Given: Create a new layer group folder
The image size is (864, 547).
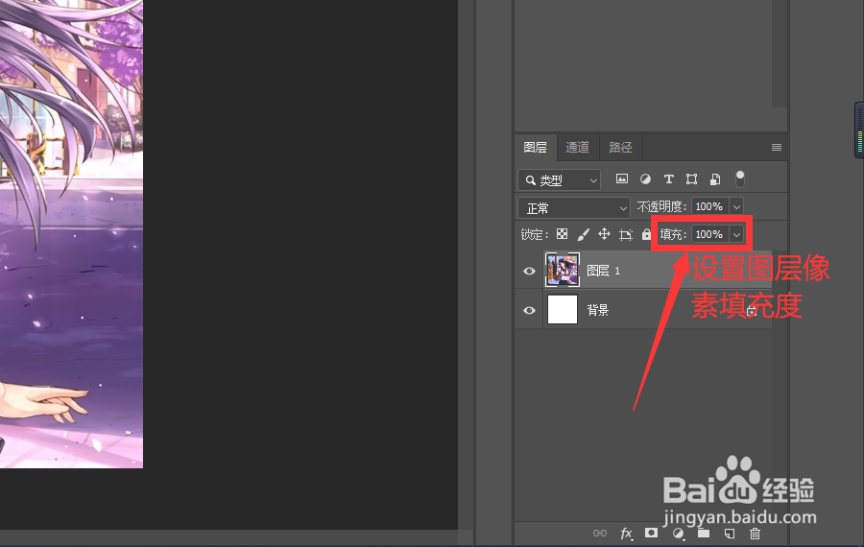Looking at the screenshot, I should tap(704, 533).
